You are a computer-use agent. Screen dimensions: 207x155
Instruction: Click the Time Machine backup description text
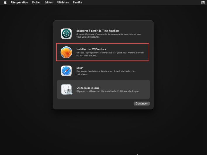pos(108,36)
